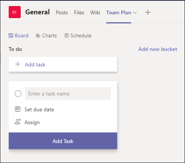Go to the Wiki tab
Viewport: 185px width, 163px height.
pyautogui.click(x=95, y=12)
